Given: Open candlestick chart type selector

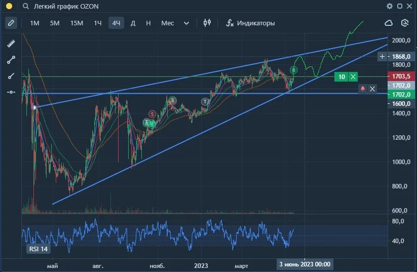Looking at the screenshot, I should tap(207, 23).
